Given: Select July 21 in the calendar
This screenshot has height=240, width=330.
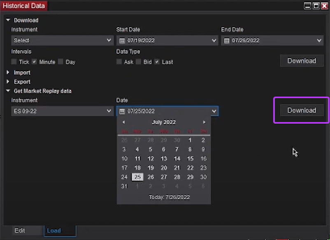Looking at the screenshot, I should pos(177,168).
